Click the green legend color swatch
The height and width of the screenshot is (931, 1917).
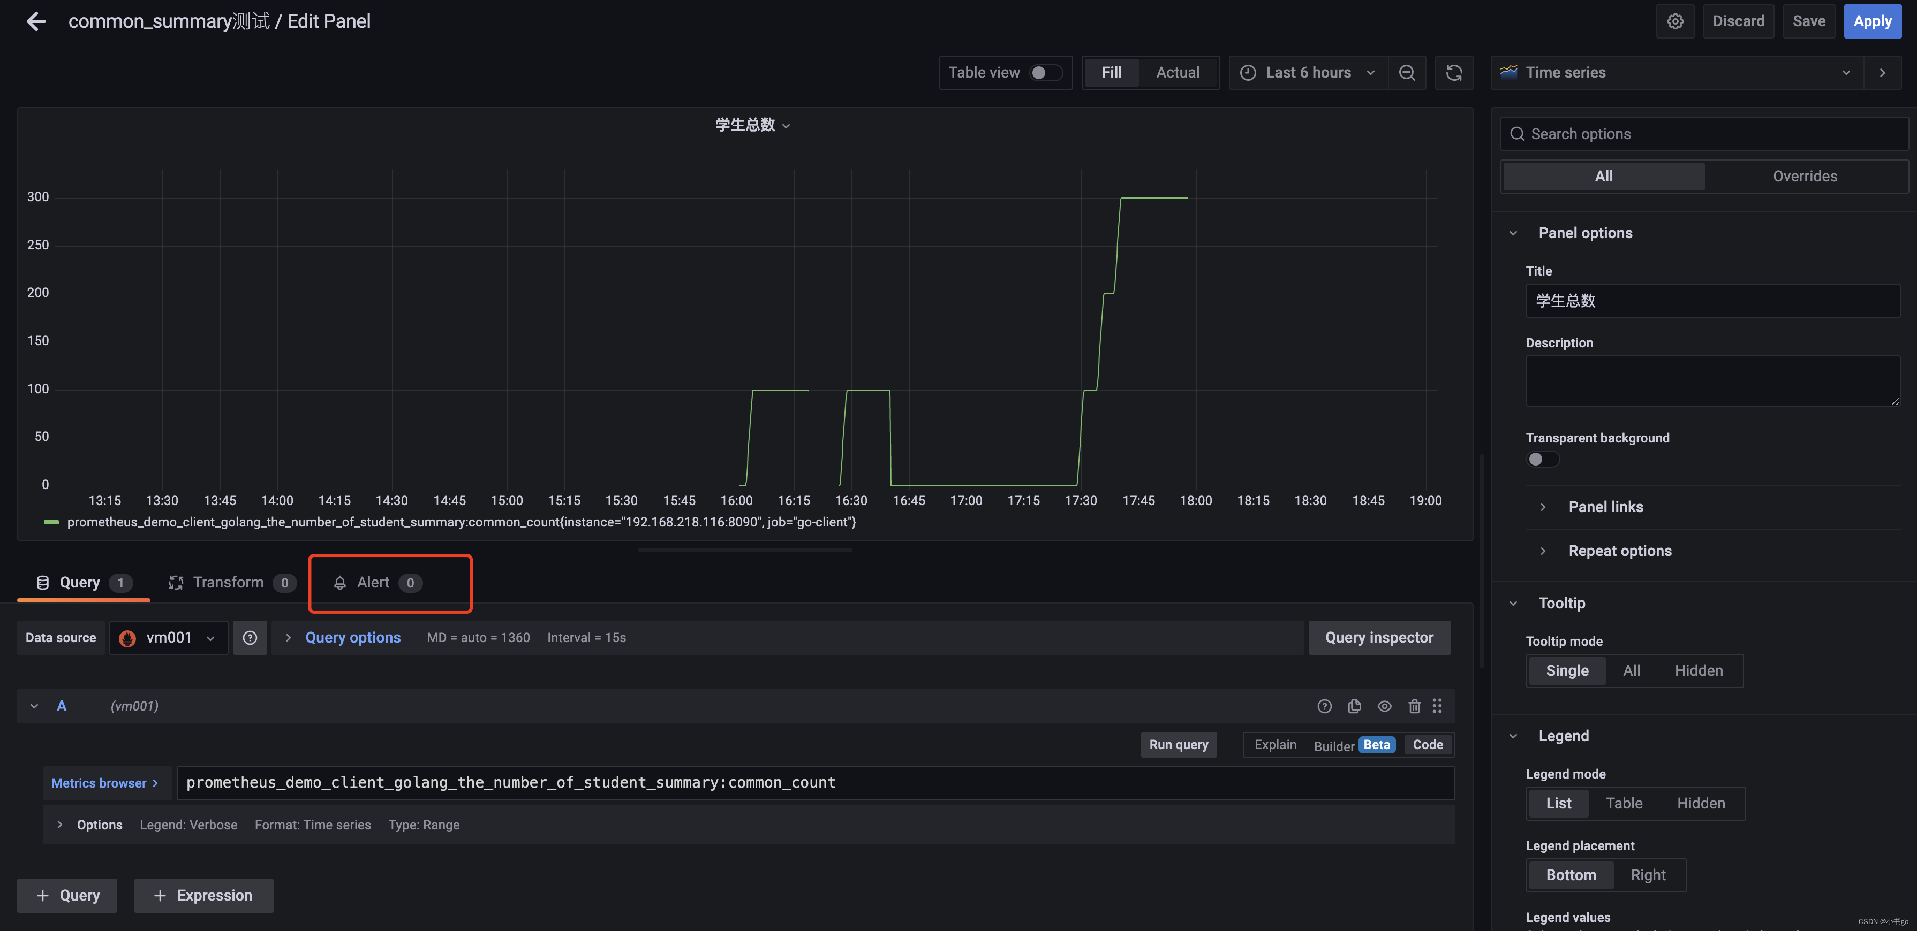pos(51,523)
